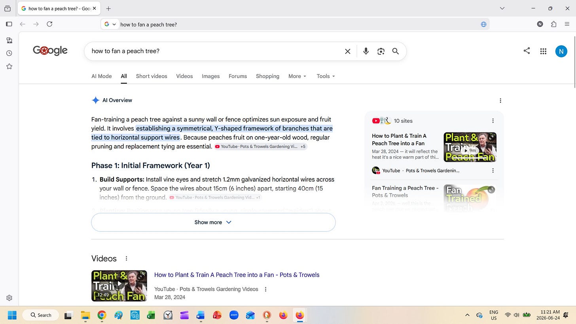This screenshot has height=324, width=576.
Task: Click the '10 sites' label
Action: [x=403, y=121]
